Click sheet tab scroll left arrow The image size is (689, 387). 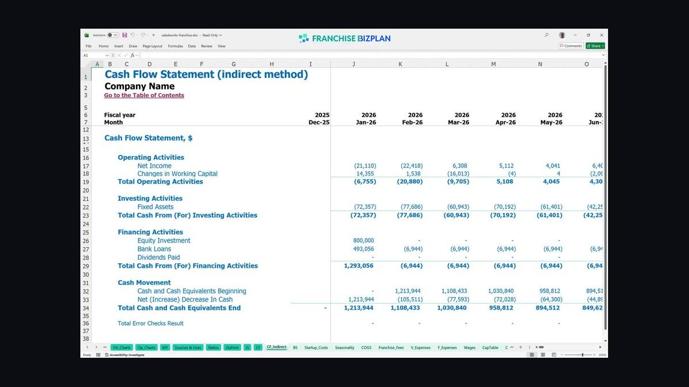pyautogui.click(x=87, y=347)
